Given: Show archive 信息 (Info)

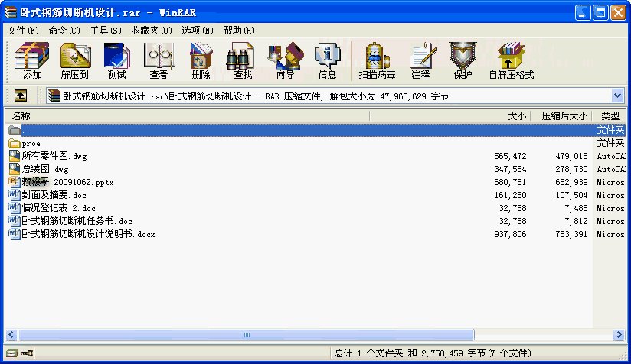Looking at the screenshot, I should pyautogui.click(x=327, y=61).
